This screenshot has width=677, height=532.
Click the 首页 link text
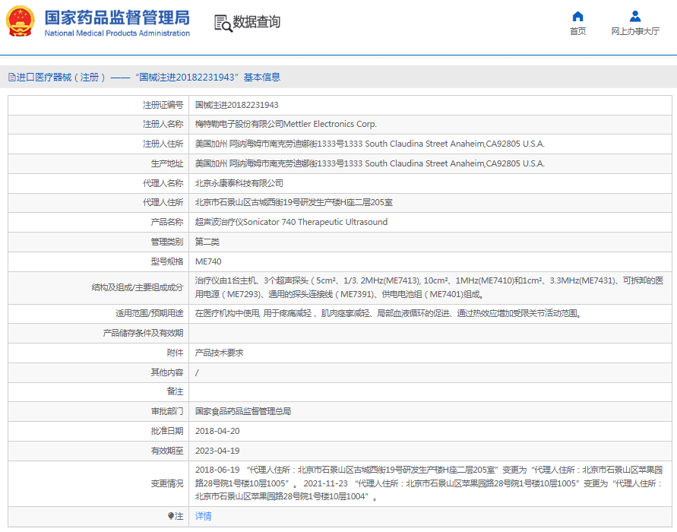pyautogui.click(x=577, y=31)
